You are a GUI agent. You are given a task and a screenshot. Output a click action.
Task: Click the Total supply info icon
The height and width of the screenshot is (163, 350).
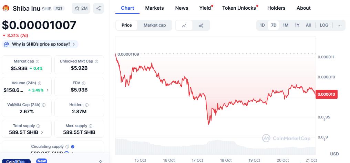click(38, 126)
